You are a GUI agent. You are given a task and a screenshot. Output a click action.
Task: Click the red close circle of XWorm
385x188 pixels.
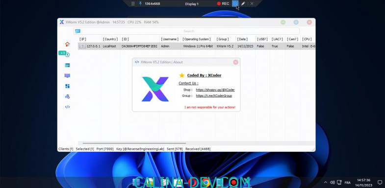pos(309,23)
